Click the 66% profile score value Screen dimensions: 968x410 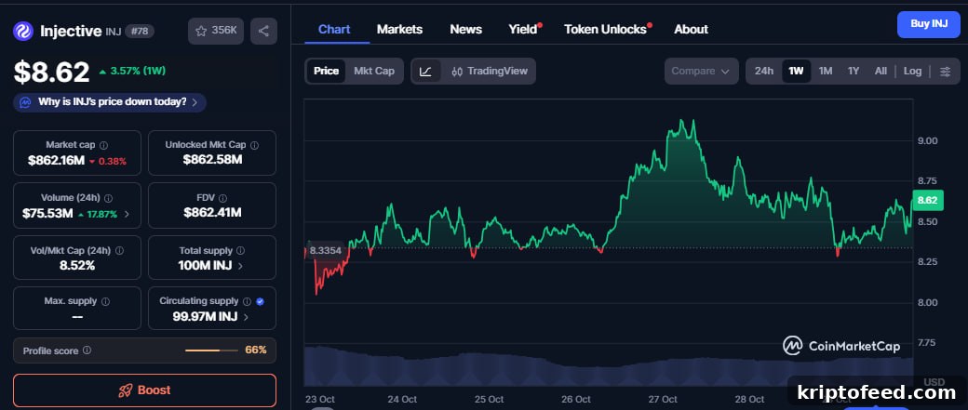(x=256, y=350)
